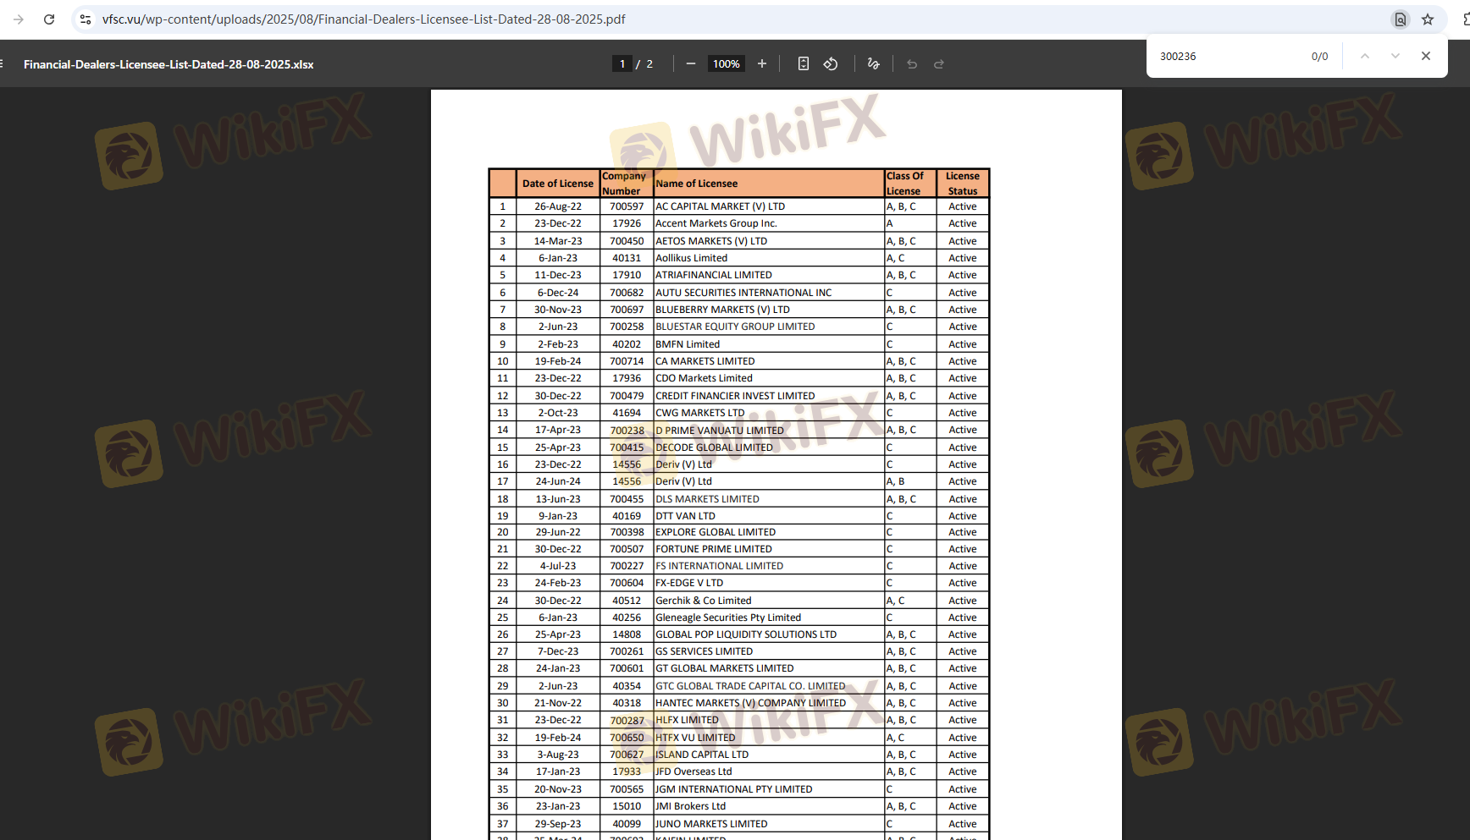Image resolution: width=1470 pixels, height=840 pixels.
Task: Close the find bar
Action: pyautogui.click(x=1426, y=57)
